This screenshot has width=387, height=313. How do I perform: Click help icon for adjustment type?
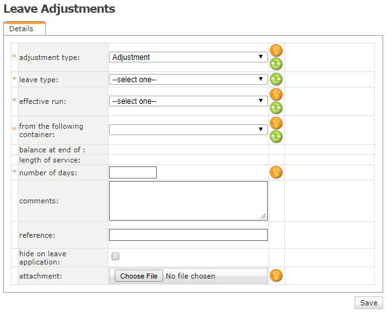click(x=275, y=50)
